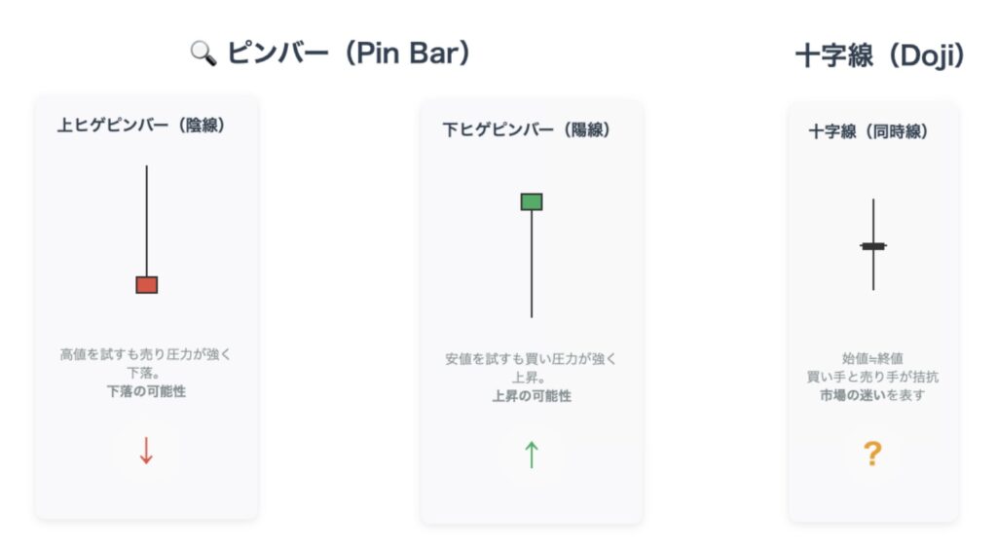Screen dimensions: 997x545
Task: Click the 高値を試すも売り圧力が強く description
Action: [146, 354]
